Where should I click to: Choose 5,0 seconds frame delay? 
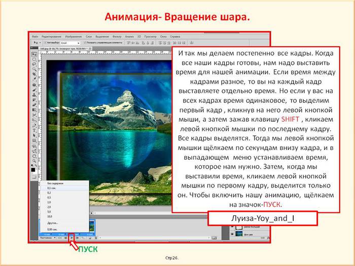[x=64, y=212]
